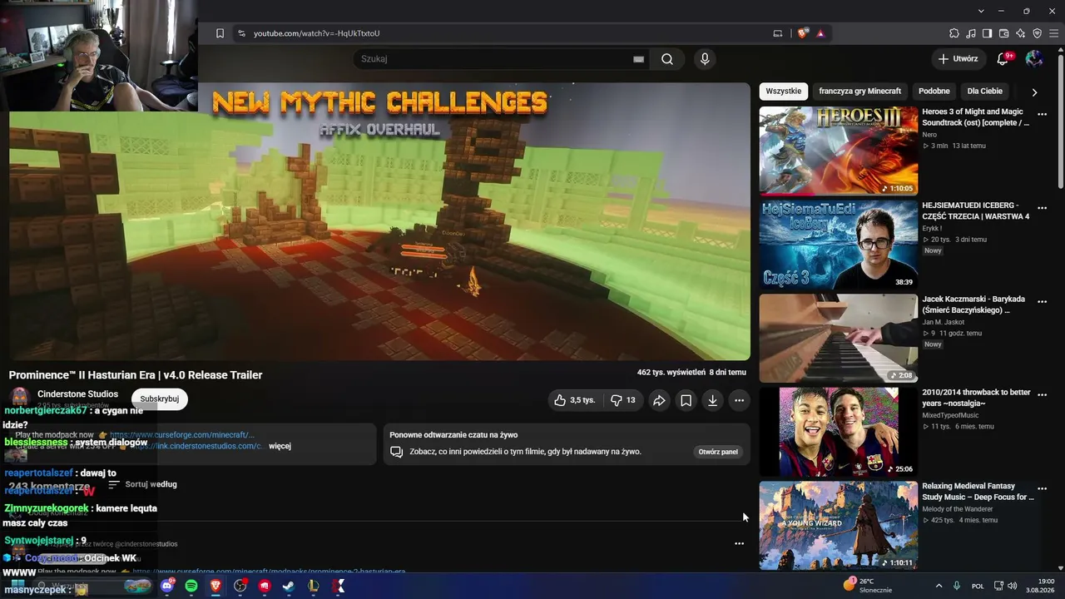Open options menu for Relaxing Medieval Fantasy video

click(1043, 489)
